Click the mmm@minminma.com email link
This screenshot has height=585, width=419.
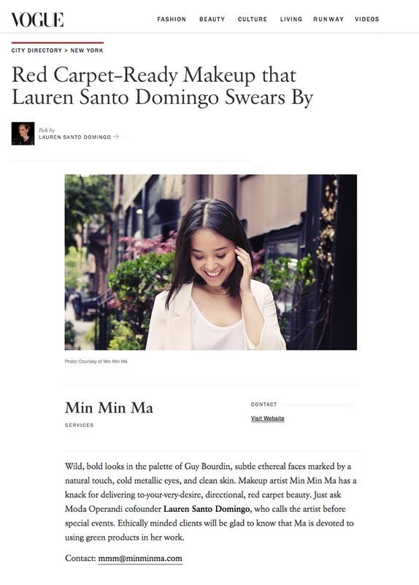point(140,559)
